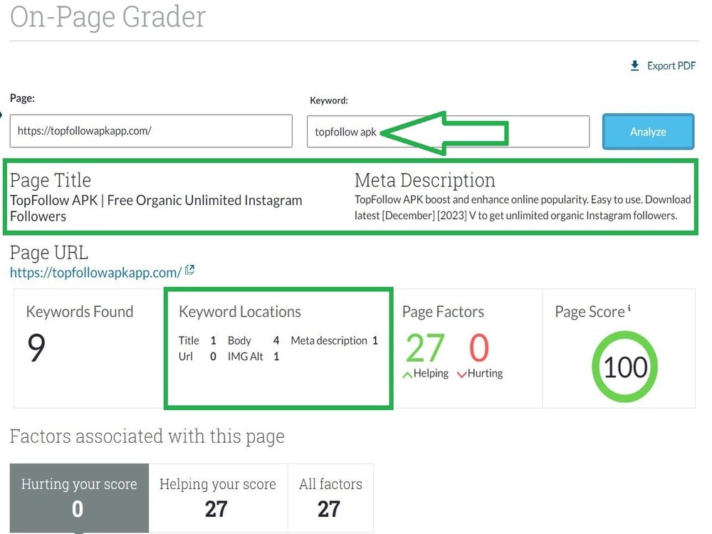Focus the Page URL input field

(151, 131)
